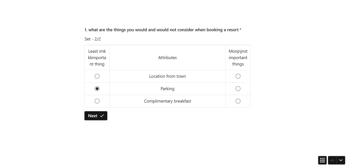
Task: Click the Location from town label
Action: 167,76
